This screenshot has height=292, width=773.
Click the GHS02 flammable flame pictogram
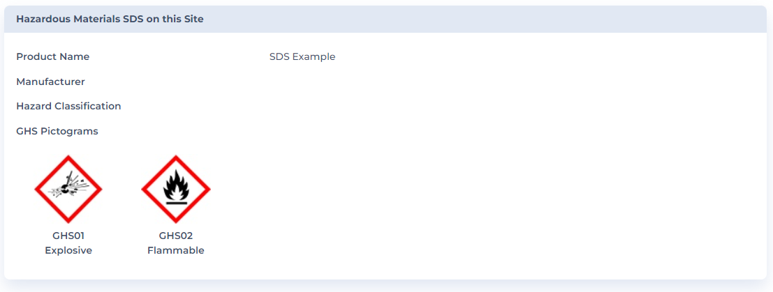pyautogui.click(x=175, y=189)
